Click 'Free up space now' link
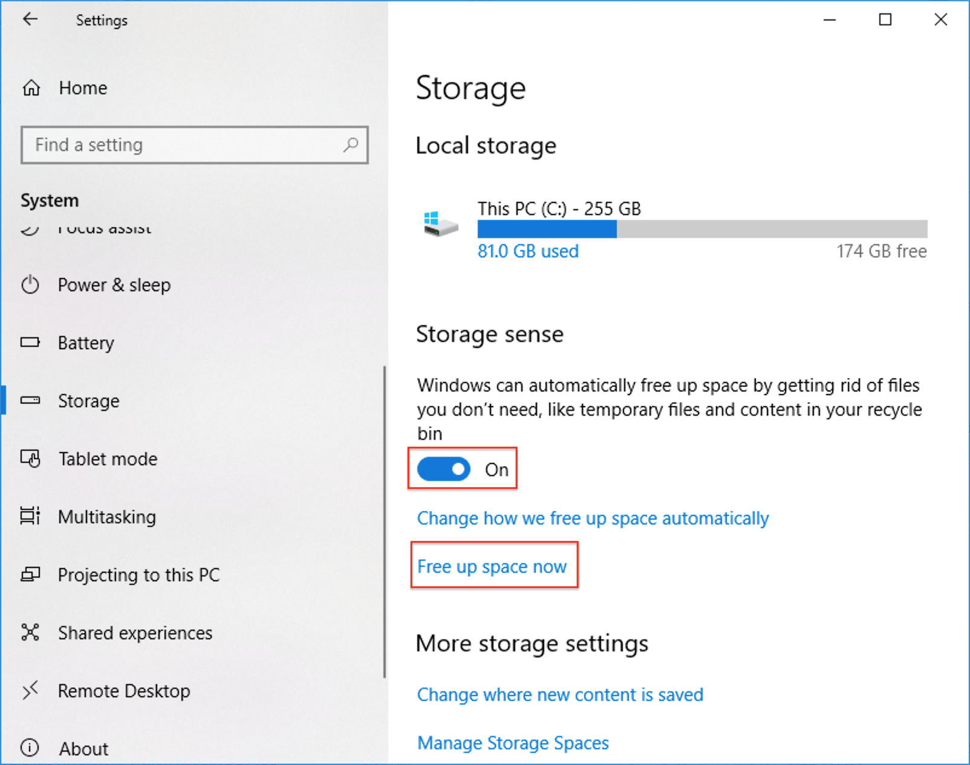Screen dimensions: 970x765 492,567
